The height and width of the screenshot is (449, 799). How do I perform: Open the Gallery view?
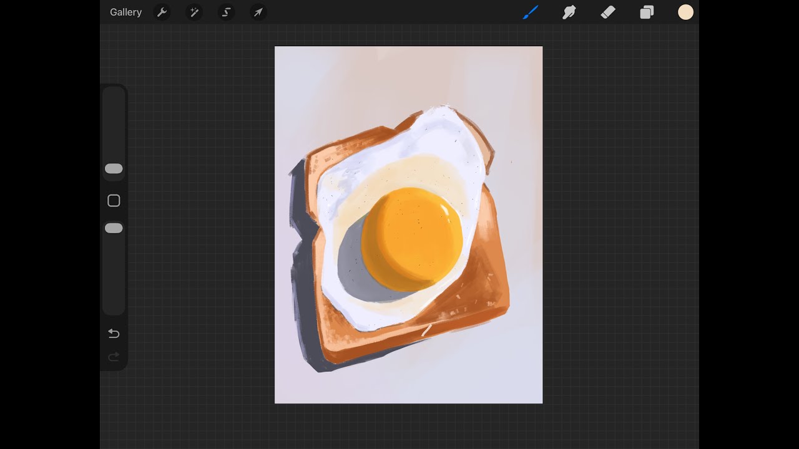tap(125, 12)
